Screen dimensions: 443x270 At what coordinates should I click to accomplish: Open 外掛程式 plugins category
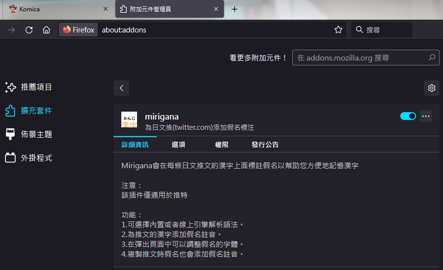pos(28,158)
